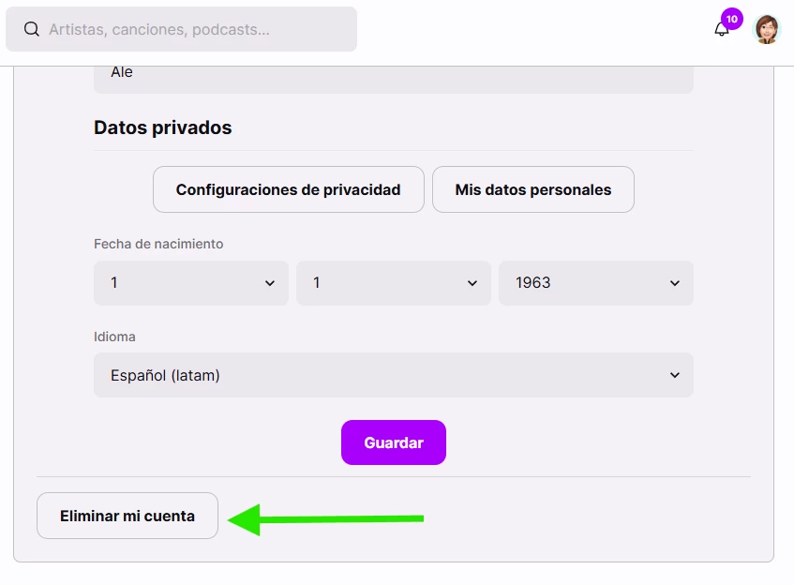
Task: Open Configuraciones de privacidad
Action: 288,189
